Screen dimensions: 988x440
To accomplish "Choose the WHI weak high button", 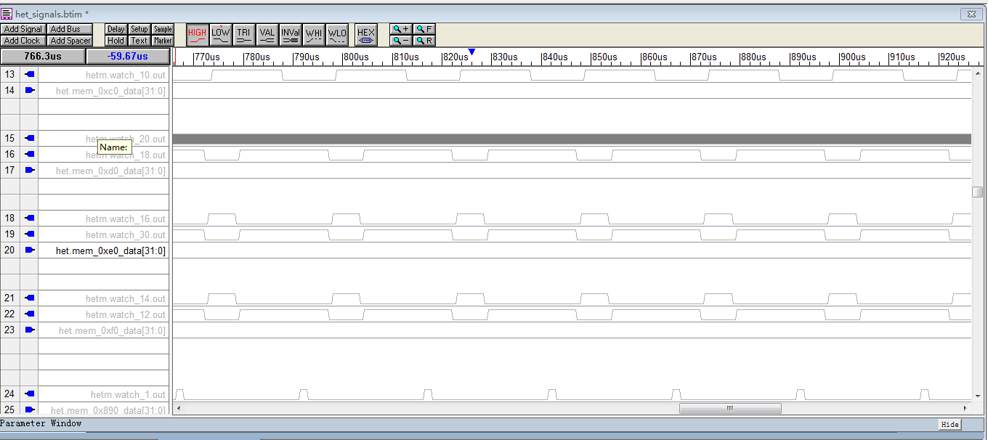I will coord(314,35).
